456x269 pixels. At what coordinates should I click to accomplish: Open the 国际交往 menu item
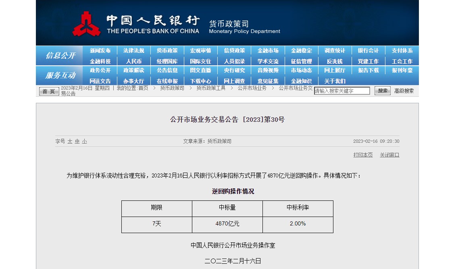click(201, 61)
